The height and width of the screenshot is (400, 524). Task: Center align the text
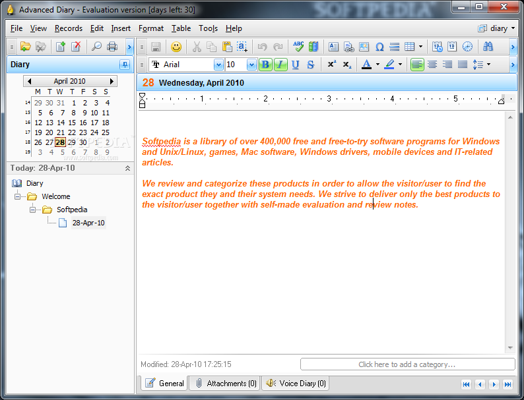432,65
